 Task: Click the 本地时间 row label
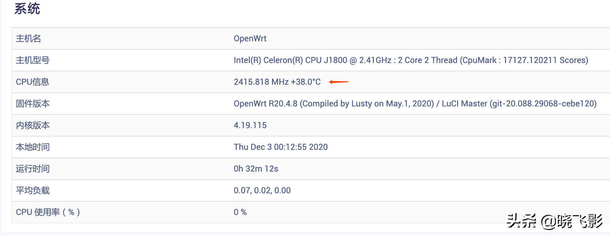point(33,147)
